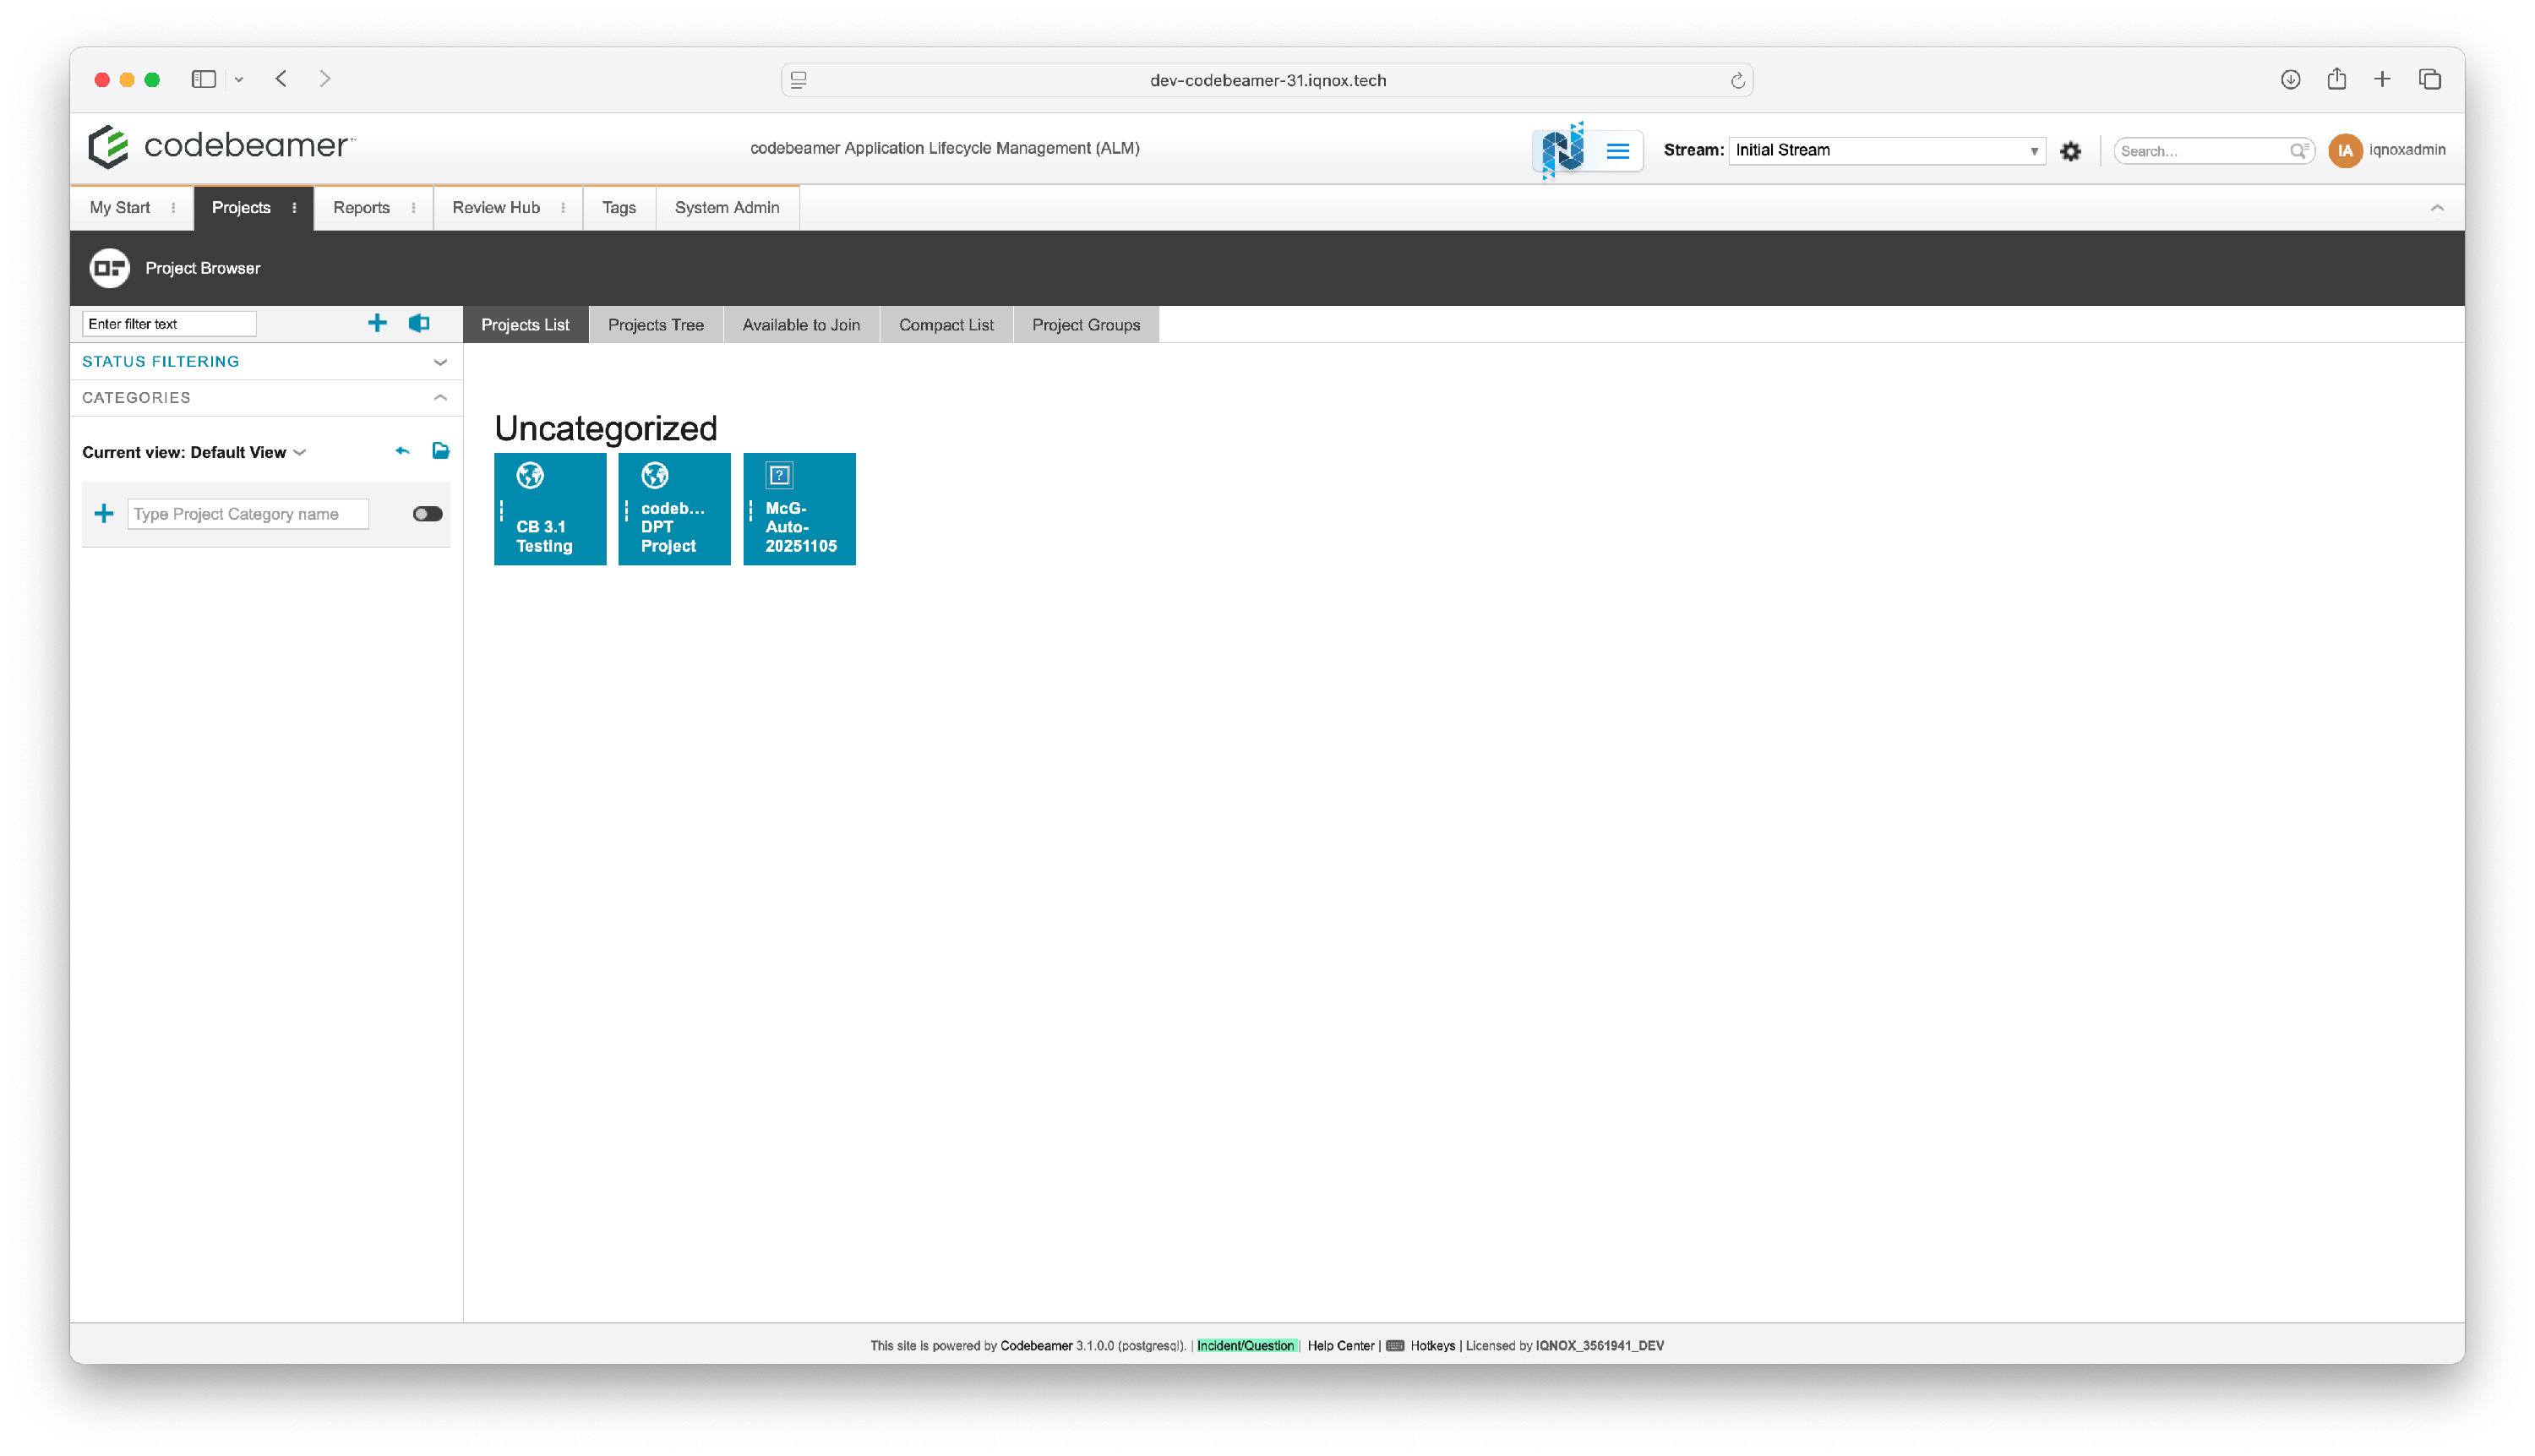This screenshot has width=2535, height=1456.
Task: Open the Reports menu tab
Action: (x=361, y=208)
